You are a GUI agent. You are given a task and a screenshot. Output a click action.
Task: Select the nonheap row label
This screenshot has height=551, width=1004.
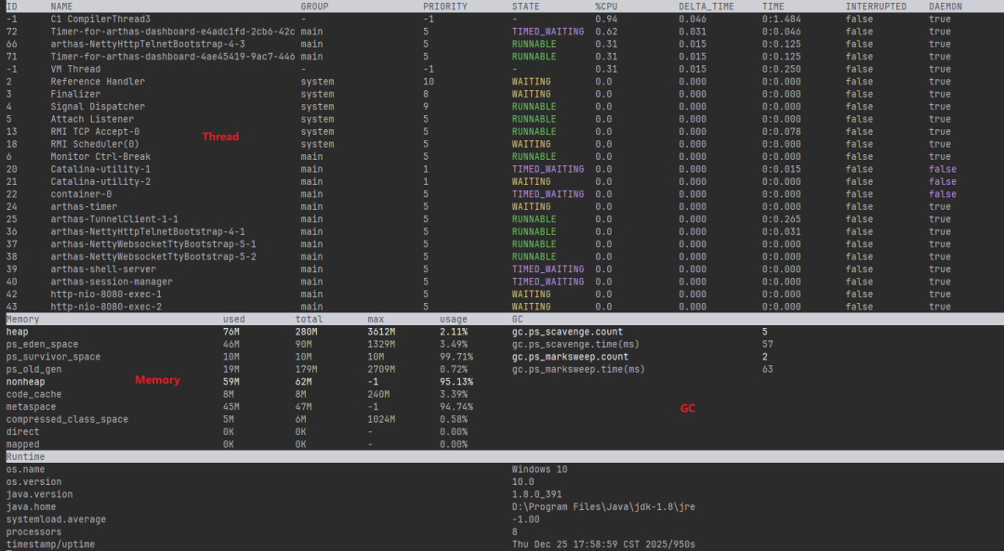(x=26, y=381)
